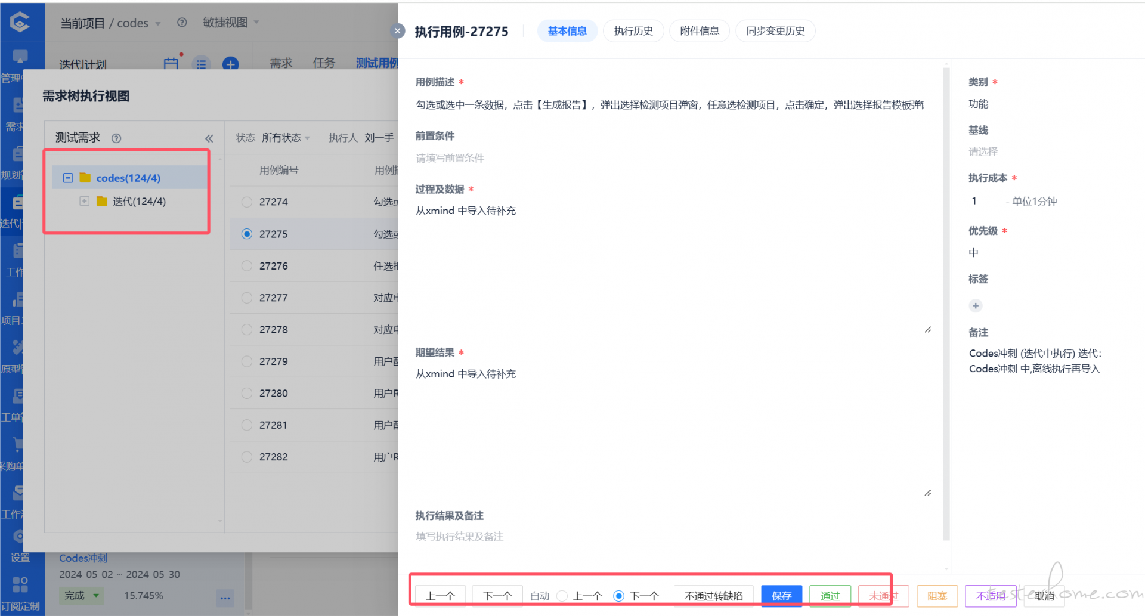Click the help icon beside 测试需求
Viewport: 1145px width, 616px height.
click(x=116, y=138)
